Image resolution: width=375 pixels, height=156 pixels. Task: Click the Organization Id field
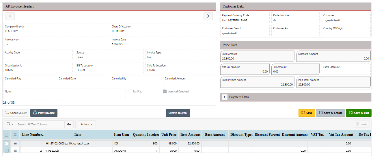(x=38, y=68)
